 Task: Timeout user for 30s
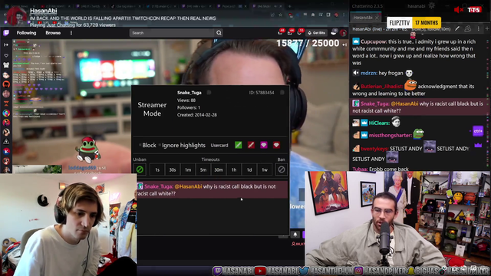pyautogui.click(x=173, y=169)
